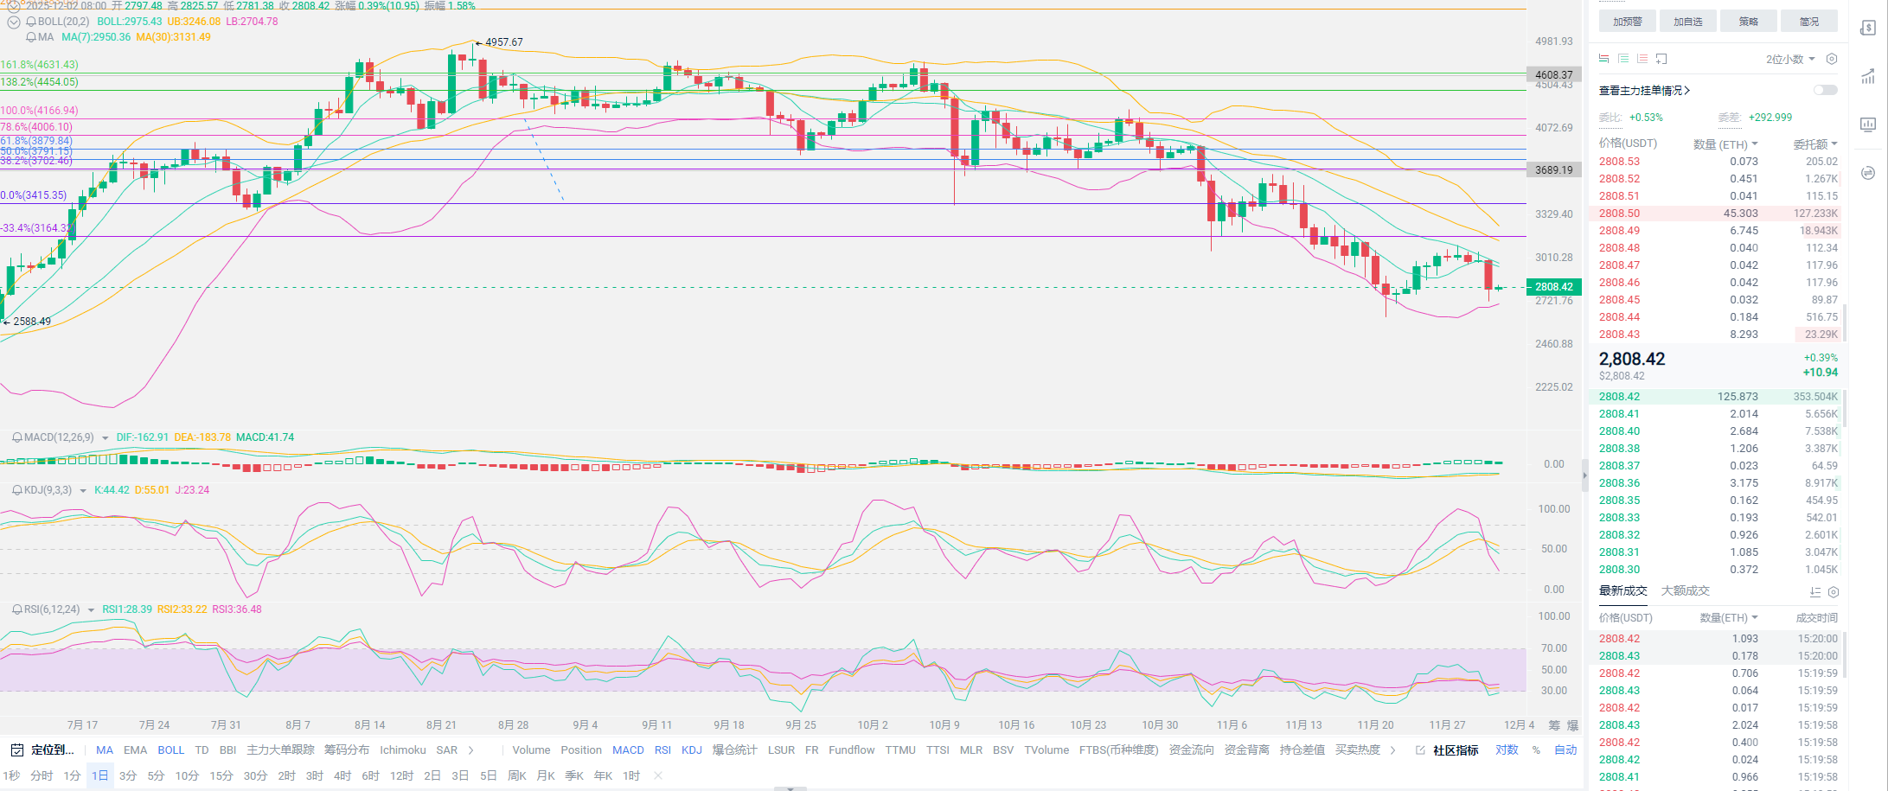The height and width of the screenshot is (791, 1888).
Task: Click the 加自选 button
Action: (1687, 22)
